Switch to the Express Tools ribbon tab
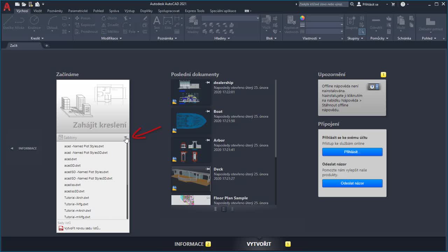 [x=195, y=11]
